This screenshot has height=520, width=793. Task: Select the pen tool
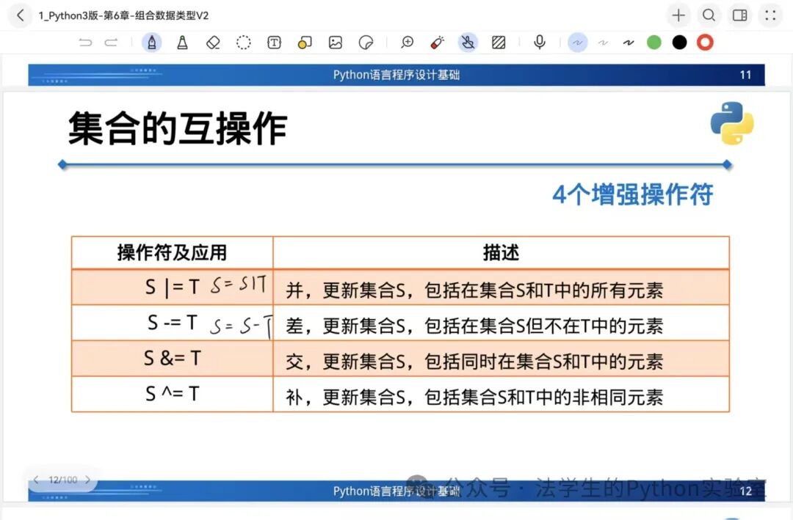pos(152,43)
